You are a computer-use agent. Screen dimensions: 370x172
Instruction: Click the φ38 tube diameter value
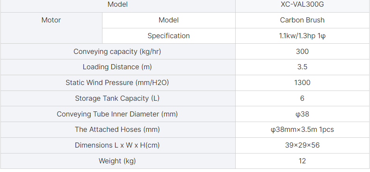(302, 114)
